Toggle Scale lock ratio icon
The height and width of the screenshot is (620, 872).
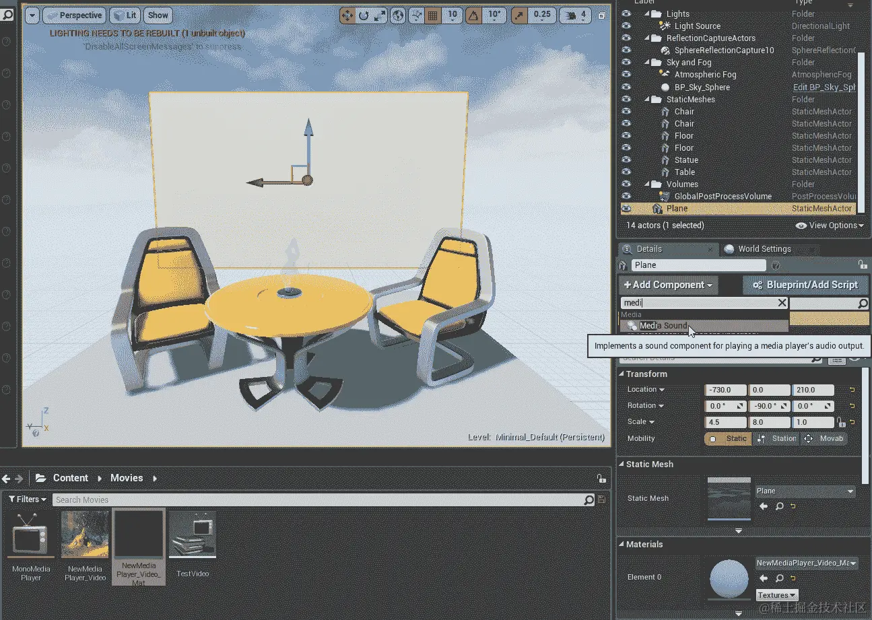840,423
